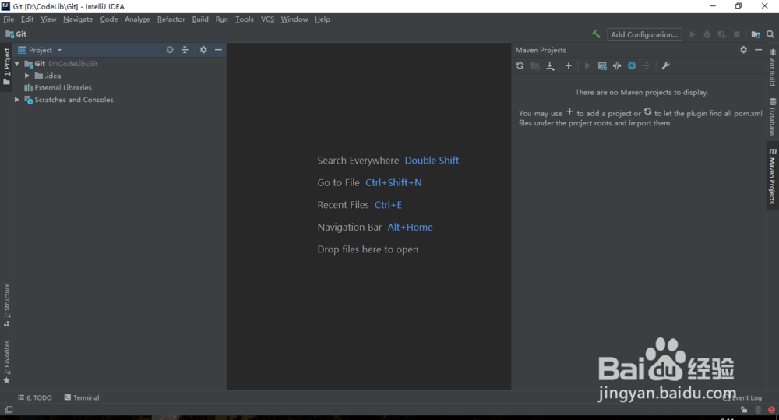Open the Add Configuration dialog

click(x=644, y=34)
